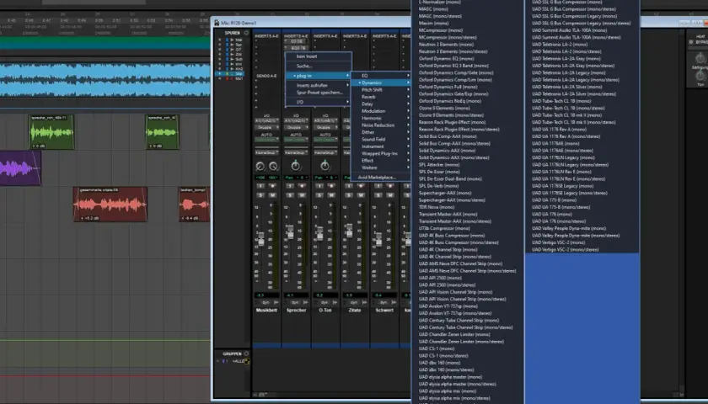Screen dimensions: 708x404
Task: Mute the Zitate channel
Action: click(361, 195)
